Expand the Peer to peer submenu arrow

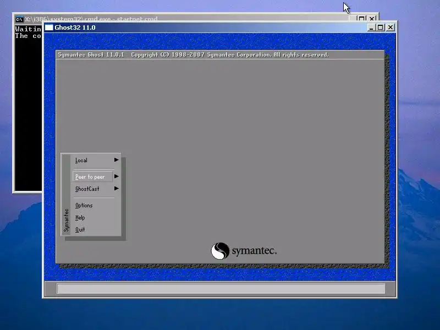coord(117,177)
